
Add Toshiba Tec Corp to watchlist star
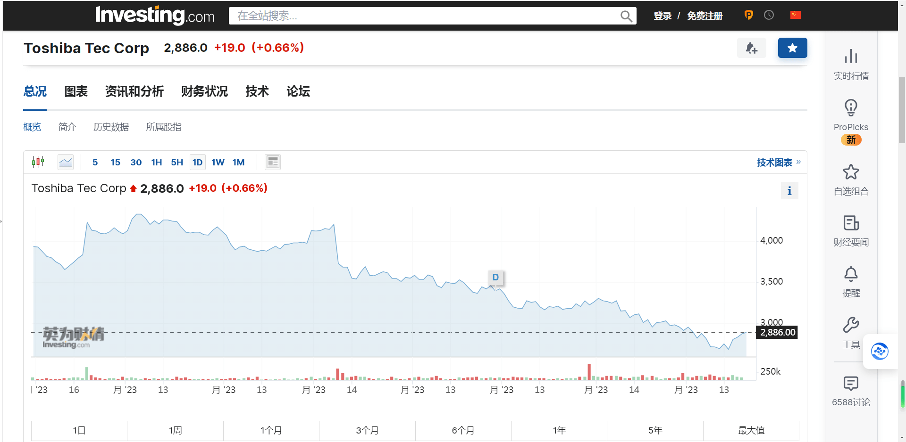[792, 48]
